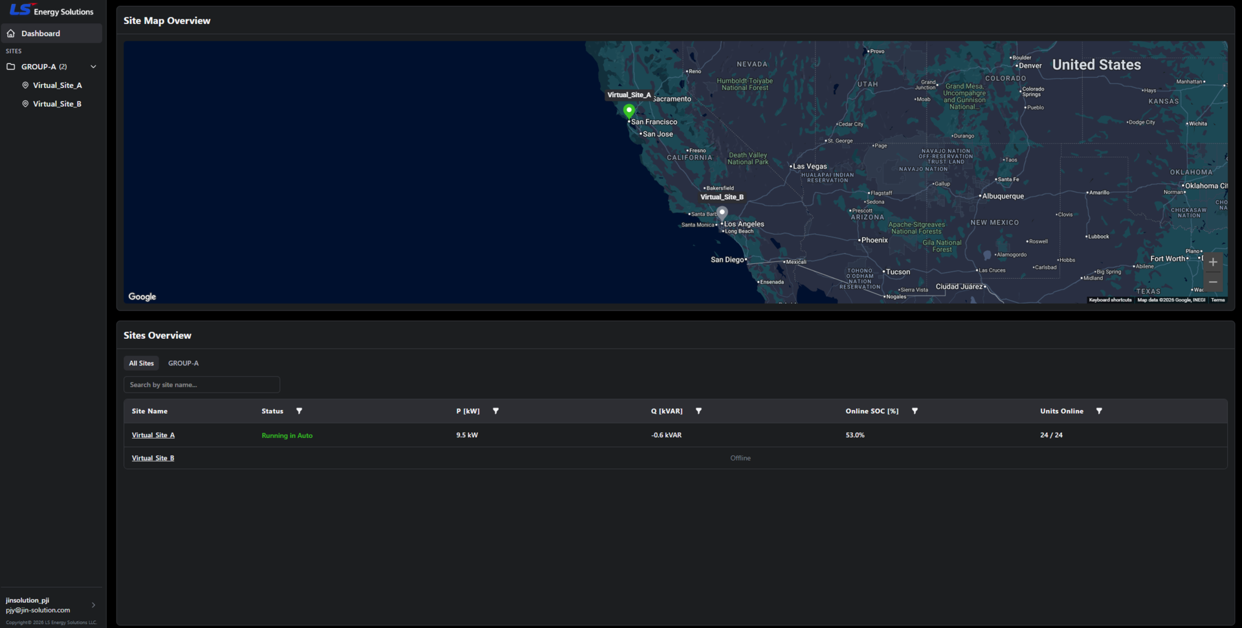Open the Units Online column filter
Screen dimensions: 1242x628
pyautogui.click(x=1099, y=411)
